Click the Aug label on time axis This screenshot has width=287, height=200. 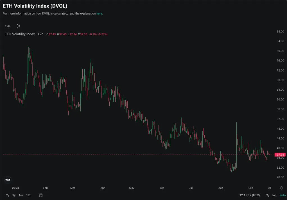pyautogui.click(x=221, y=188)
